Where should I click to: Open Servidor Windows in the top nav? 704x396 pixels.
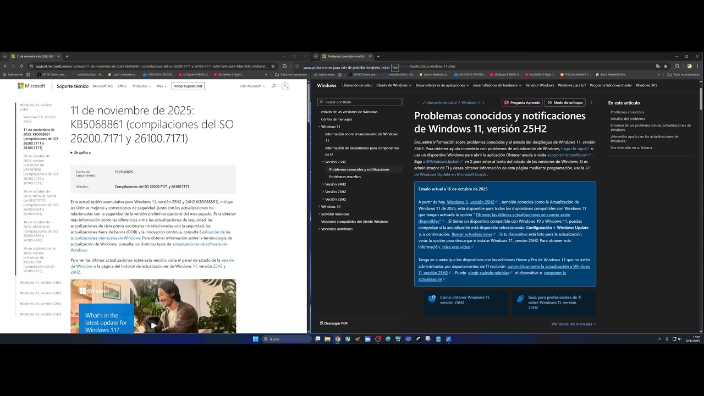click(x=540, y=85)
